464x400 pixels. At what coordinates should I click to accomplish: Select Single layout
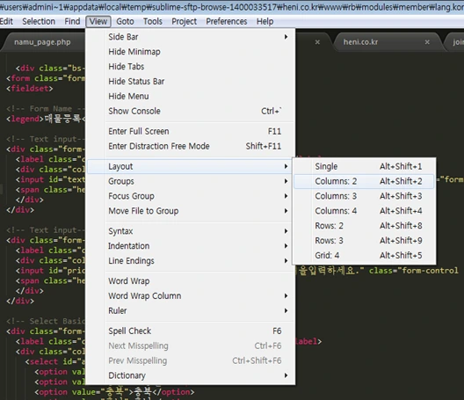coord(364,166)
